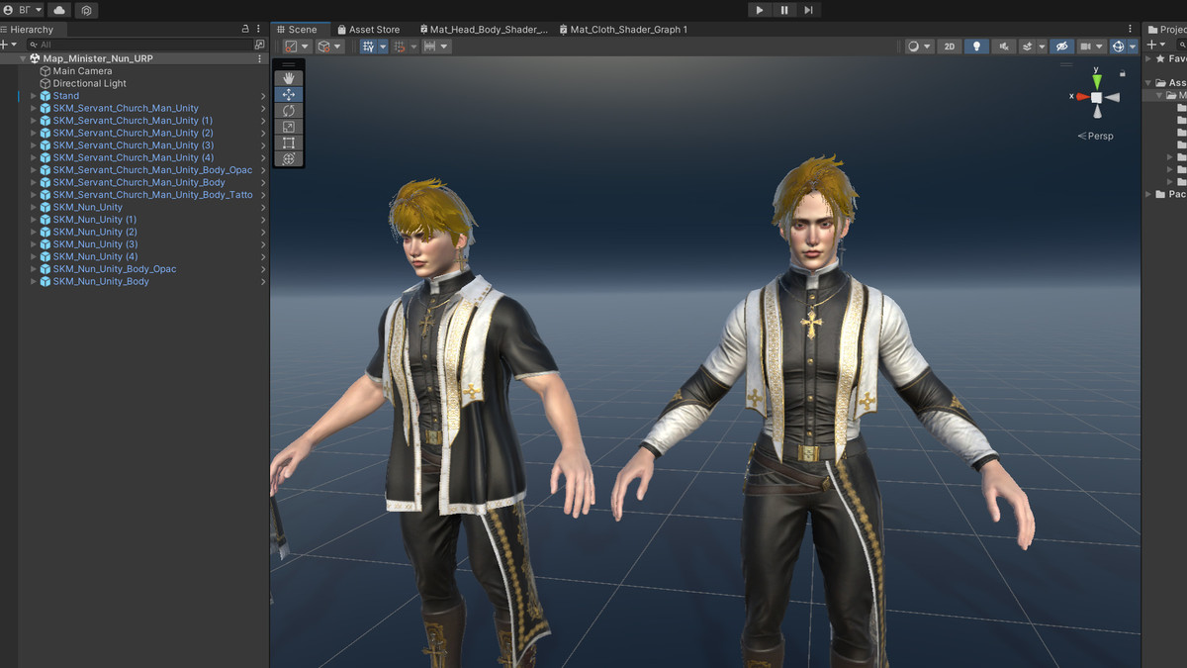The image size is (1187, 668).
Task: Toggle the Gizmos button
Action: click(1119, 47)
